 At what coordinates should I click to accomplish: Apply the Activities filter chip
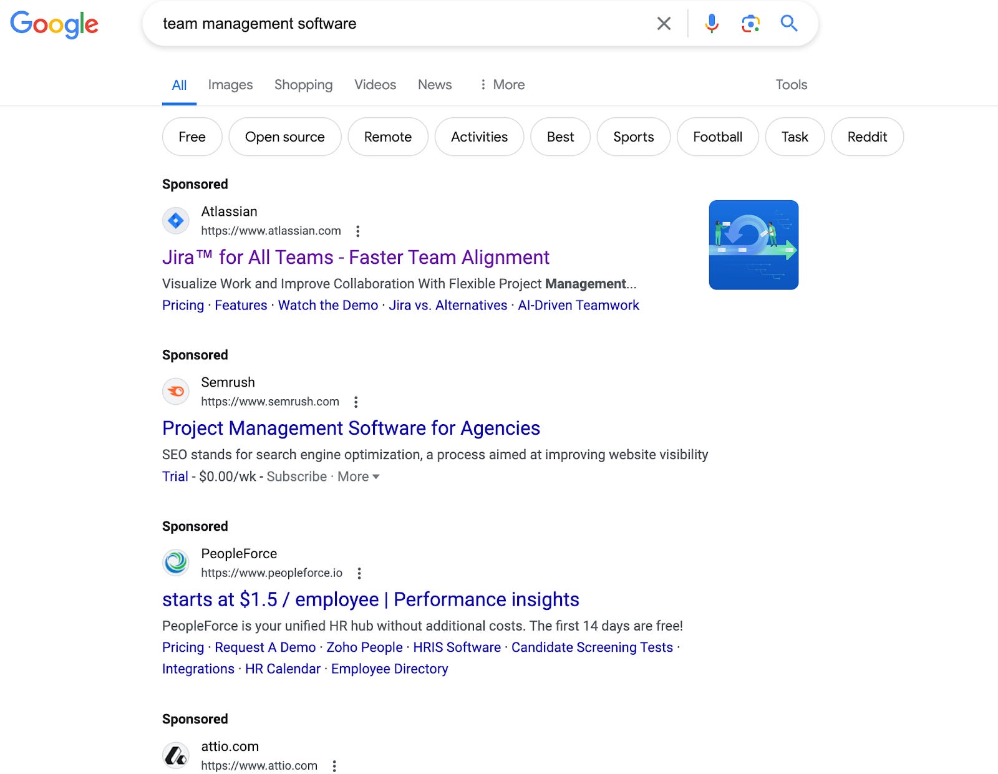tap(479, 137)
